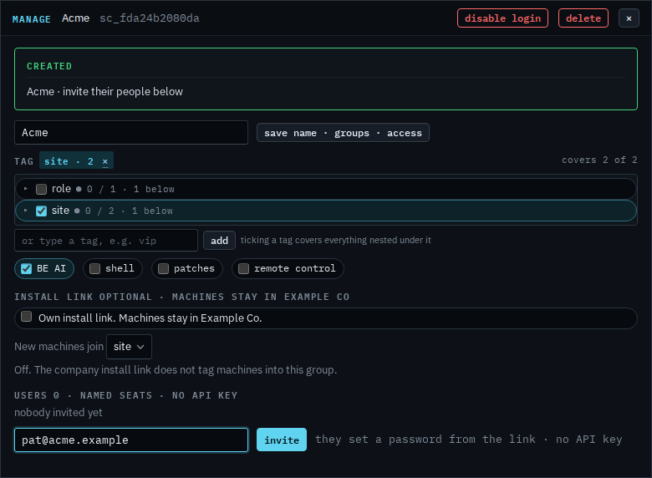652x478 pixels.
Task: Click the role row status dot
Action: pyautogui.click(x=79, y=189)
